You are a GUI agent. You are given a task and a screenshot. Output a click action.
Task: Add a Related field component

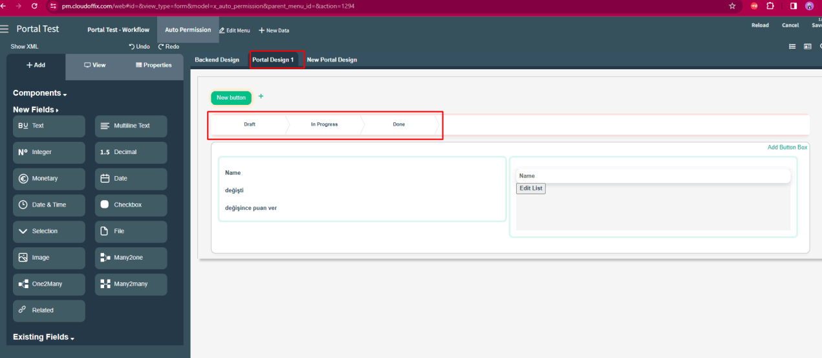pos(49,311)
